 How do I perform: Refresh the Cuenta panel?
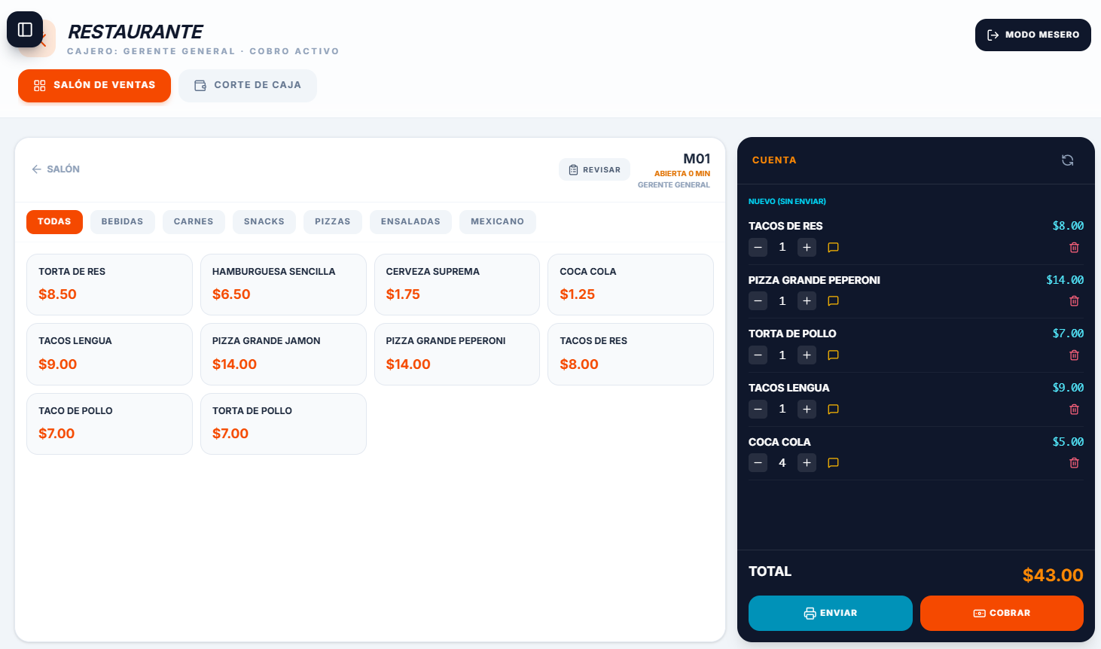coord(1067,160)
